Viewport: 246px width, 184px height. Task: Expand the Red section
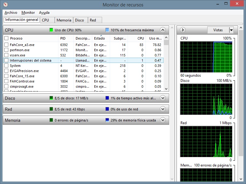click(163, 109)
